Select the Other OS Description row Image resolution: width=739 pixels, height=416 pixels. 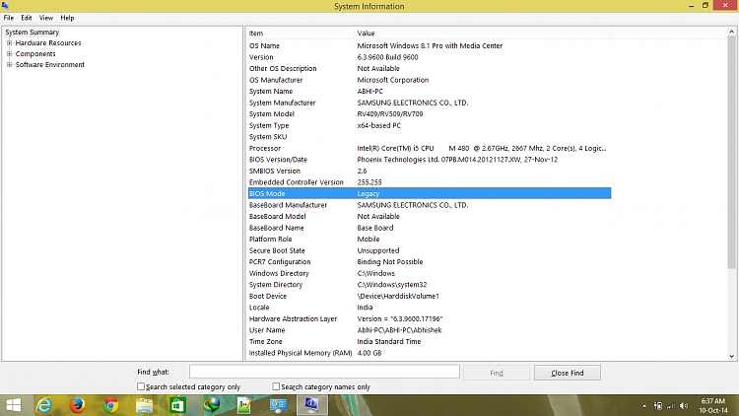tap(430, 68)
